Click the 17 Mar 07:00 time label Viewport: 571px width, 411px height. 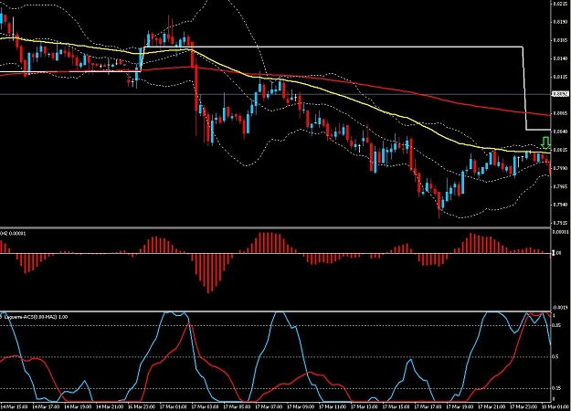269,406
